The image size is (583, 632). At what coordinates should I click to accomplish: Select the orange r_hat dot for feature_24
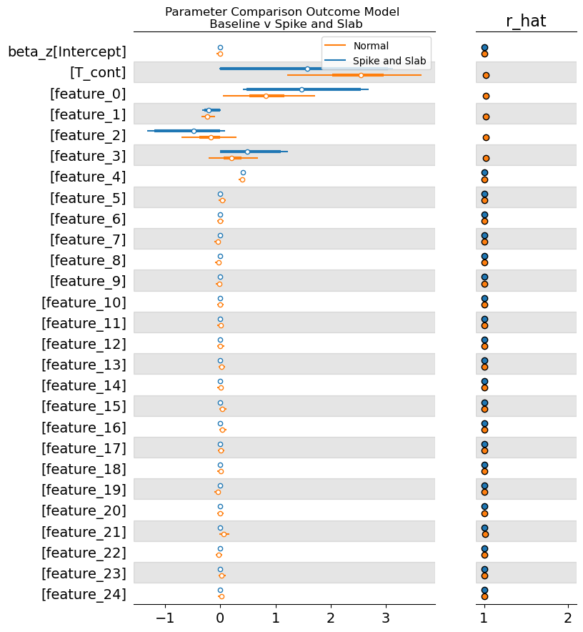pyautogui.click(x=484, y=596)
